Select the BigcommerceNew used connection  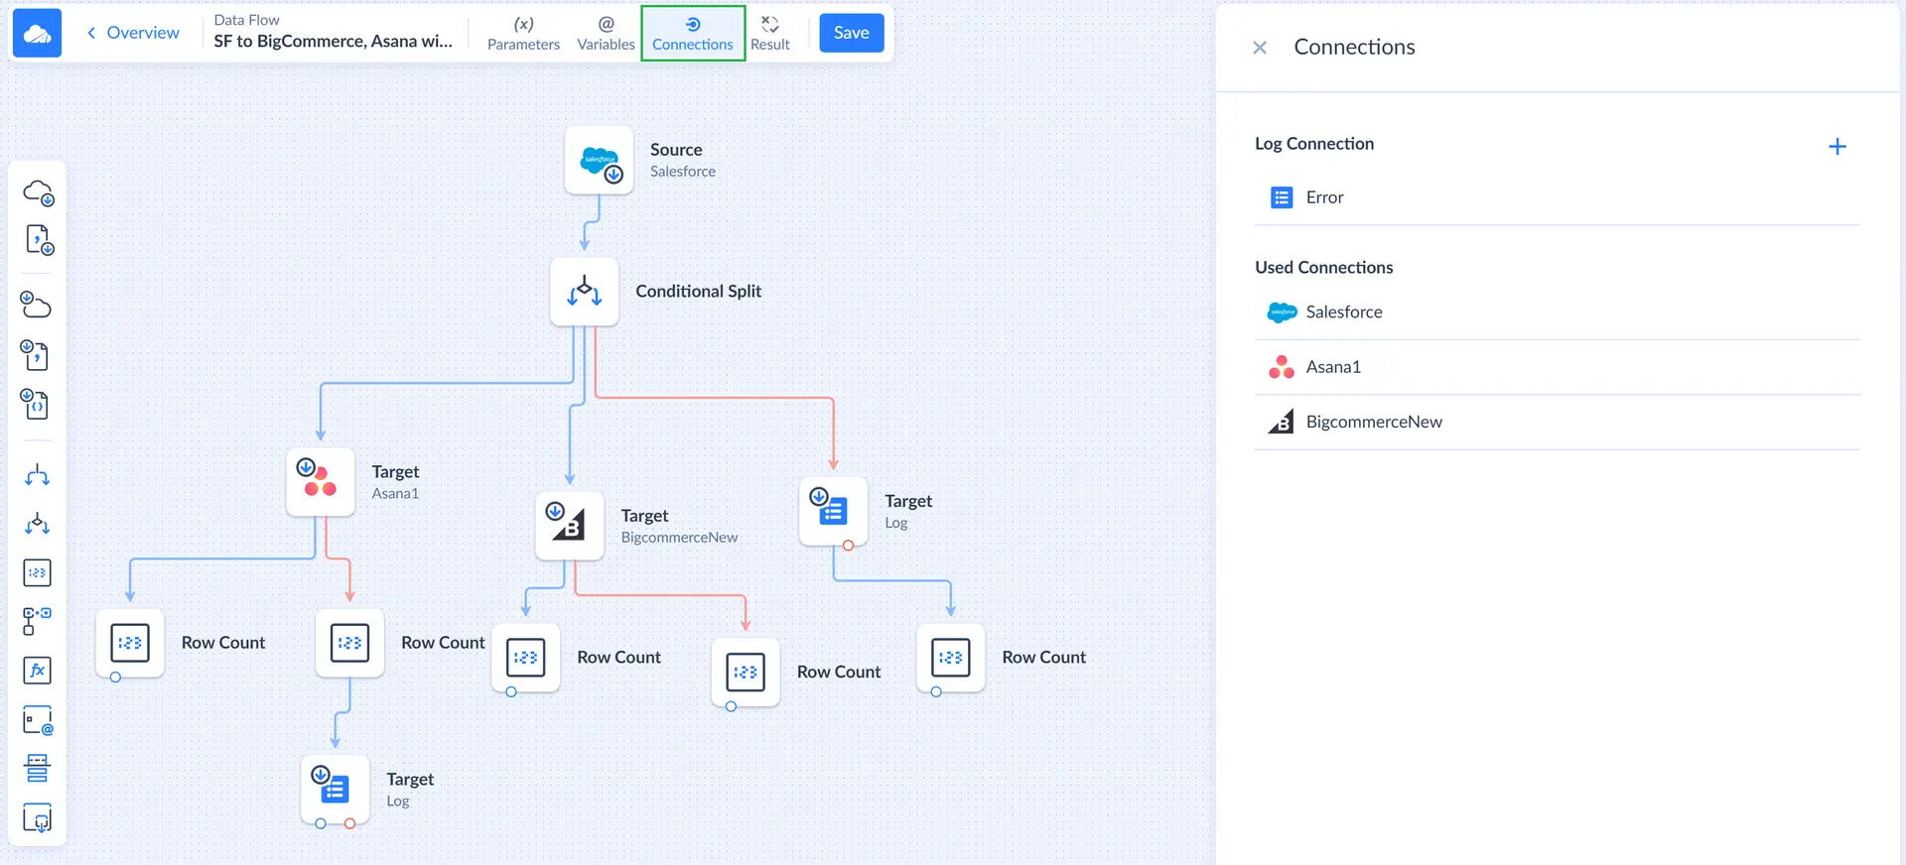click(1558, 422)
